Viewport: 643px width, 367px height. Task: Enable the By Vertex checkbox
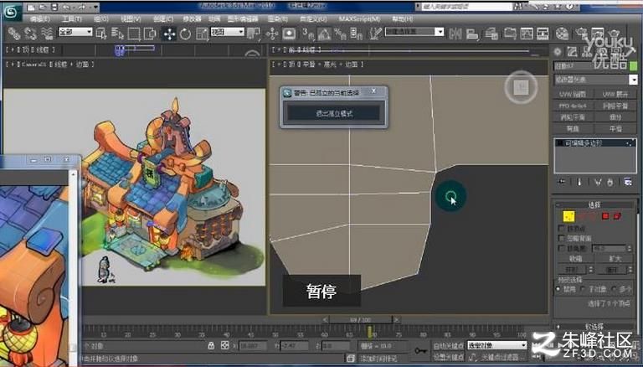pos(562,228)
